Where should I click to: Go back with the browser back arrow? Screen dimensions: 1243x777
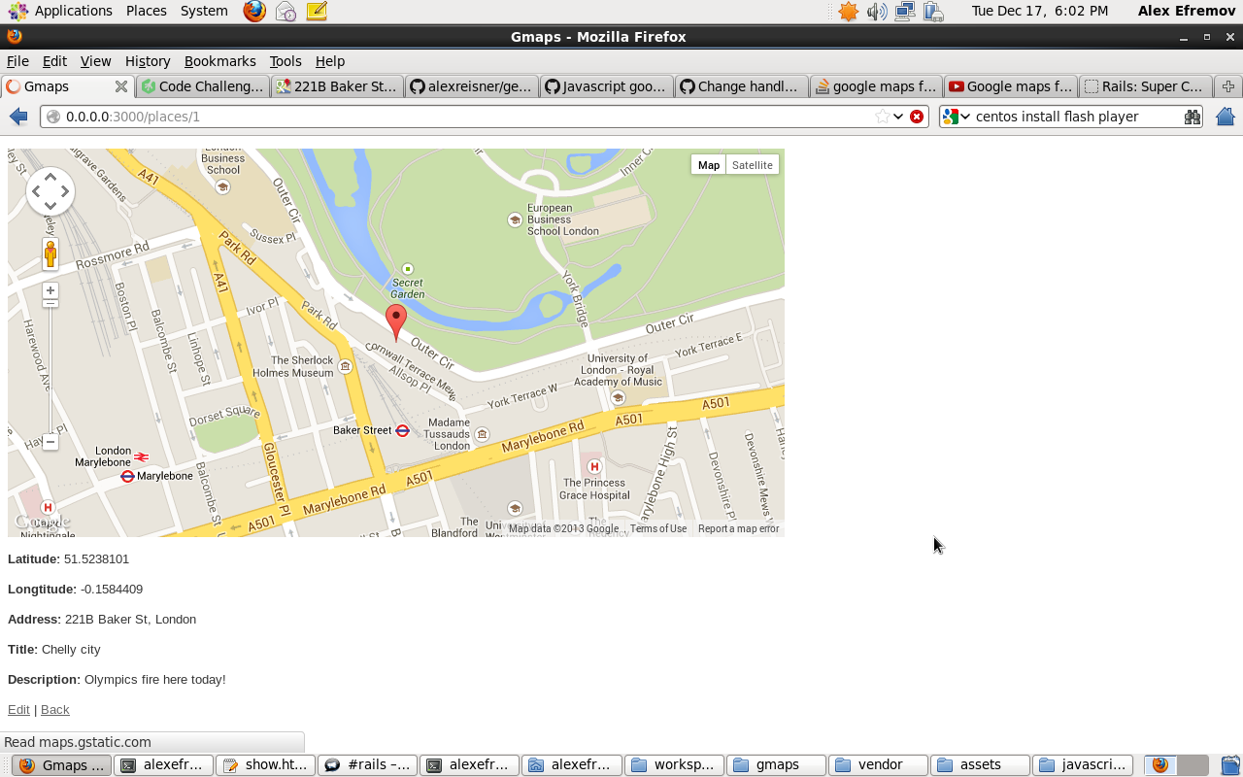[x=18, y=117]
